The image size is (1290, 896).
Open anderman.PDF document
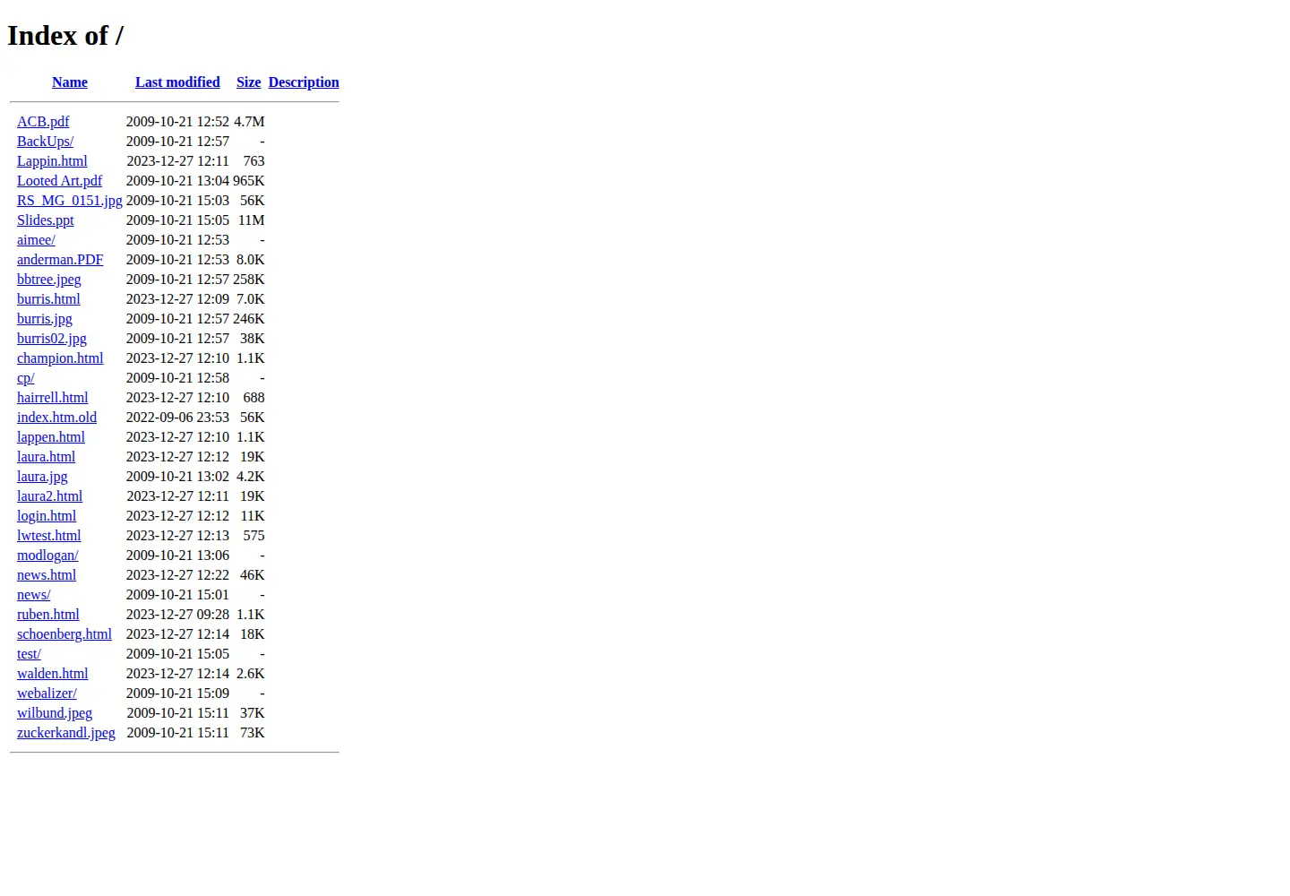(x=60, y=260)
